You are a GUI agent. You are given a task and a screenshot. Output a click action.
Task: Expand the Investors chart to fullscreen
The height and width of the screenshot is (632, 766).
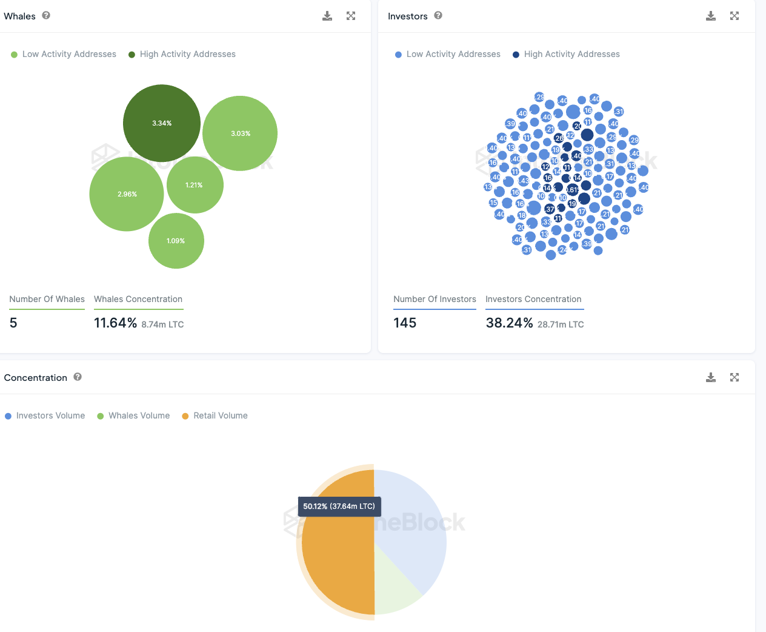(x=734, y=16)
